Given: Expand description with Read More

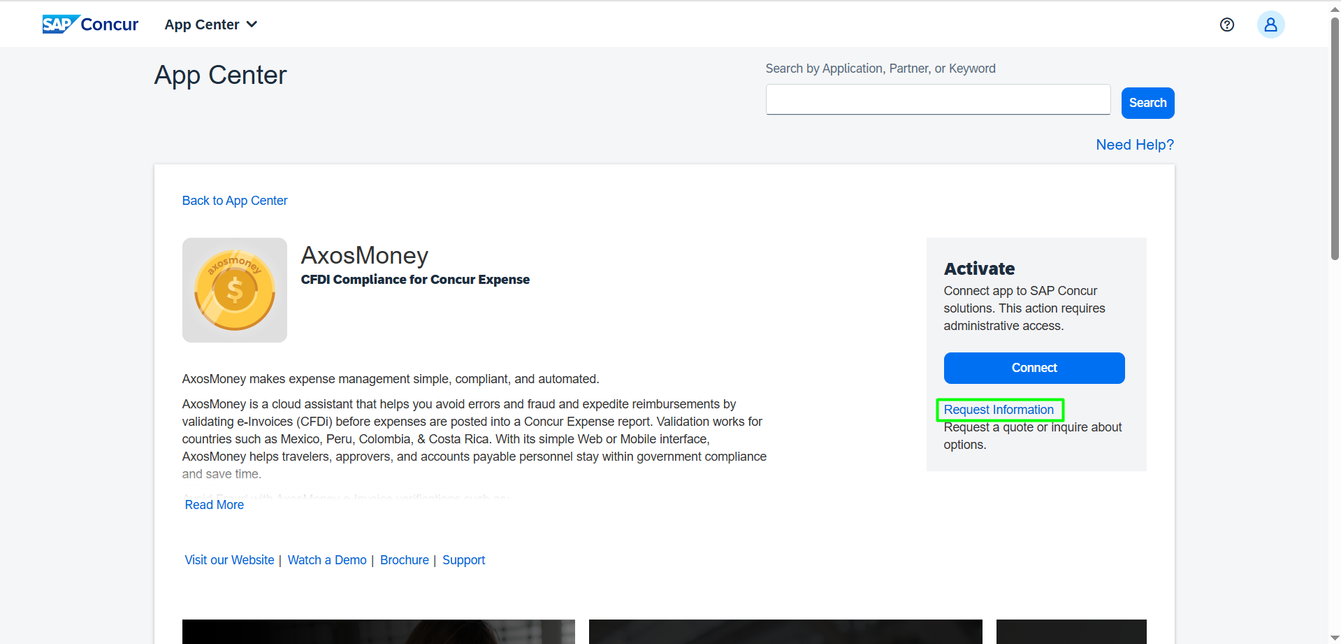Looking at the screenshot, I should [x=215, y=505].
